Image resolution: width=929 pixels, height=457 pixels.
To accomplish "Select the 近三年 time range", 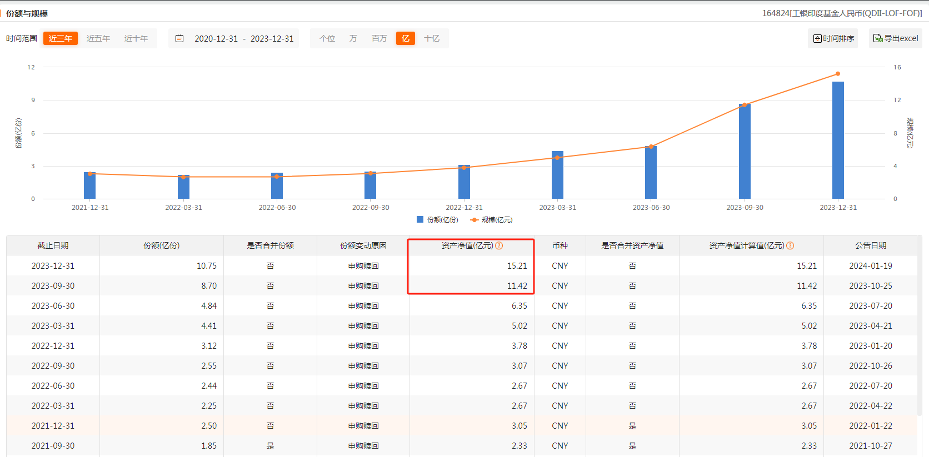I will tap(60, 38).
